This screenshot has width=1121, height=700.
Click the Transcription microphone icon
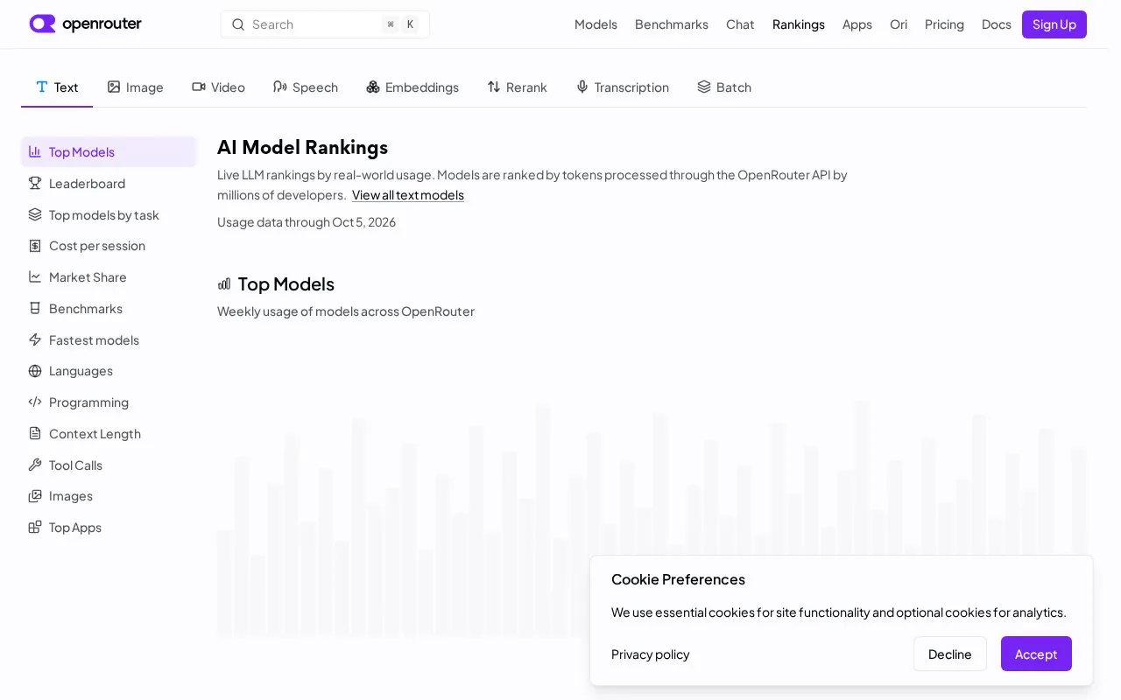click(x=582, y=87)
